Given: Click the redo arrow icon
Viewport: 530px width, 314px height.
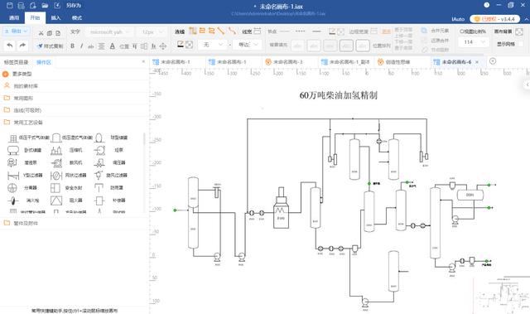Looking at the screenshot, I should [22, 45].
